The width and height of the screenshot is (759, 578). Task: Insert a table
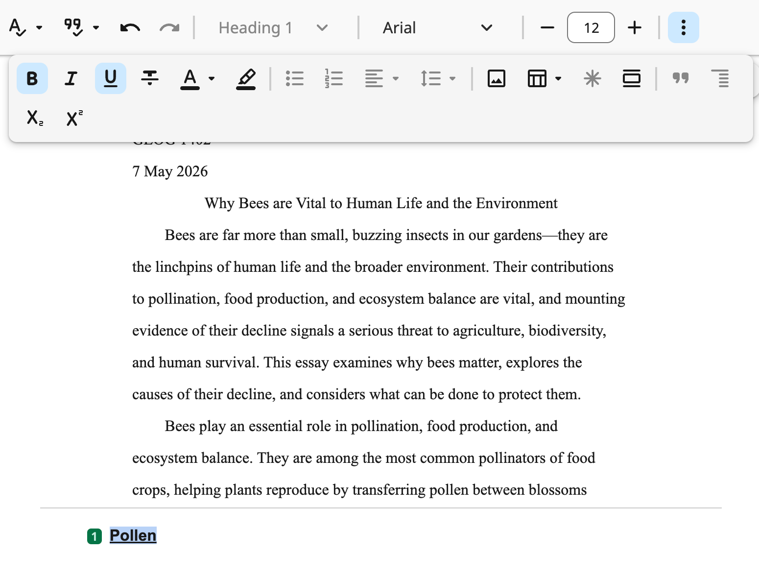point(537,78)
